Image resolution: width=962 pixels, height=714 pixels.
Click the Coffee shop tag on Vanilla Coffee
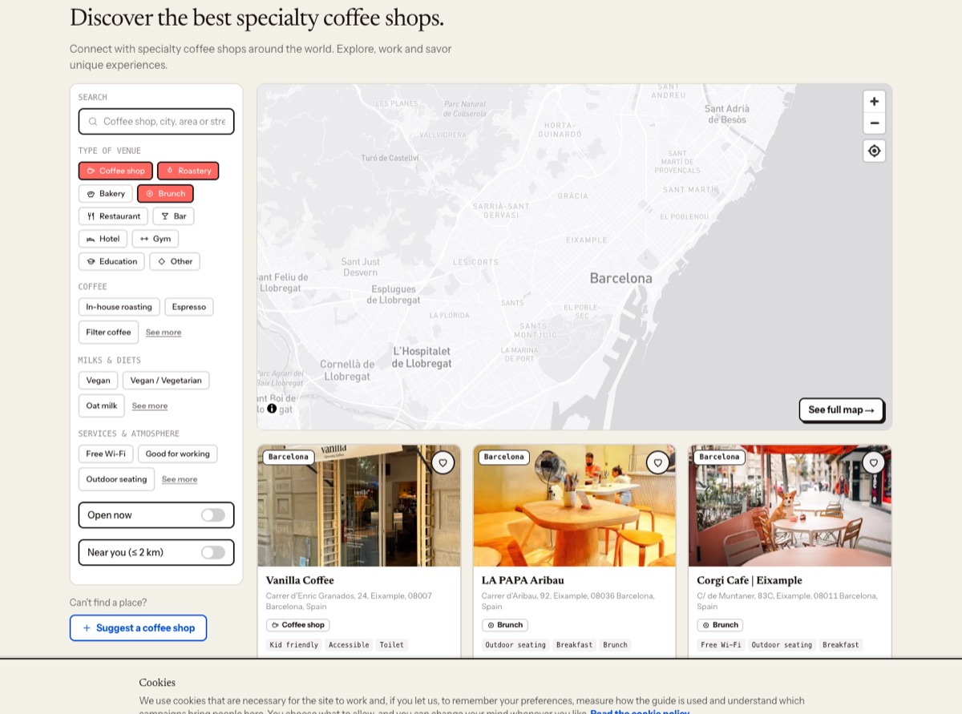[297, 625]
